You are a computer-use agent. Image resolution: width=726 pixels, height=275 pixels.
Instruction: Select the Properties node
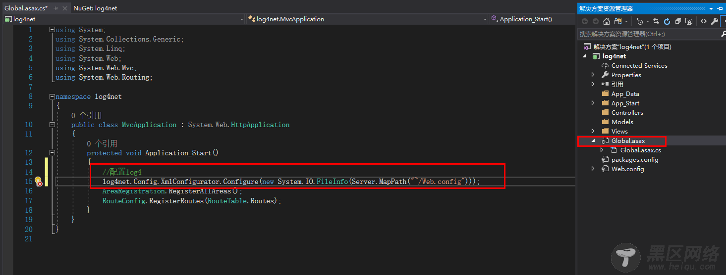tap(626, 75)
